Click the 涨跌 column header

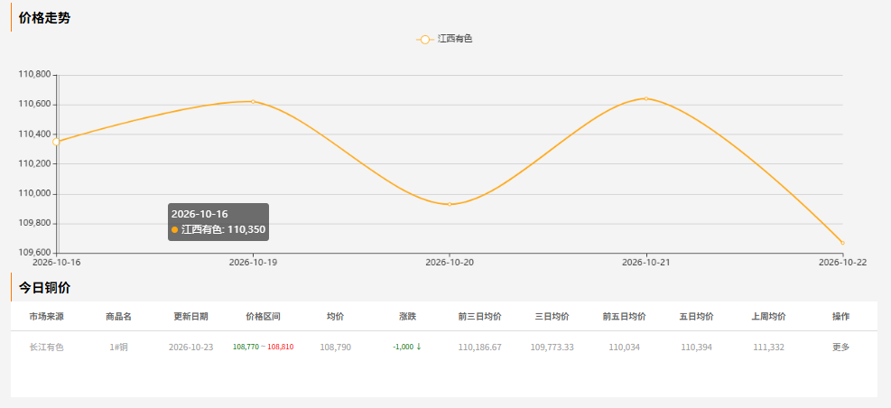407,317
